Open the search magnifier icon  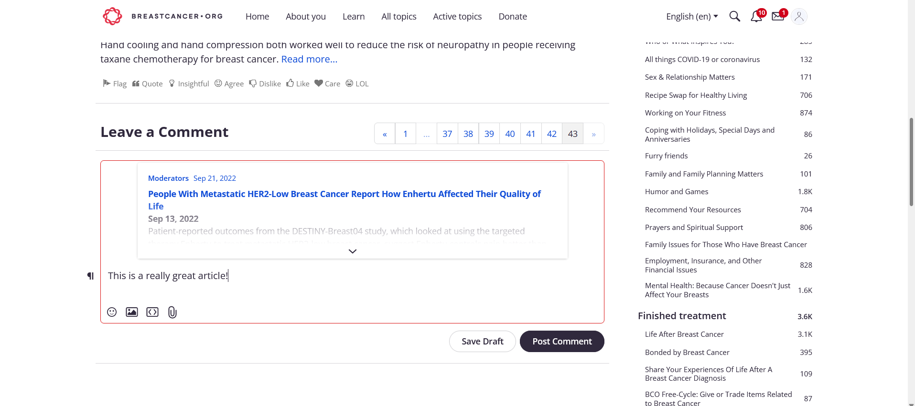(x=734, y=17)
